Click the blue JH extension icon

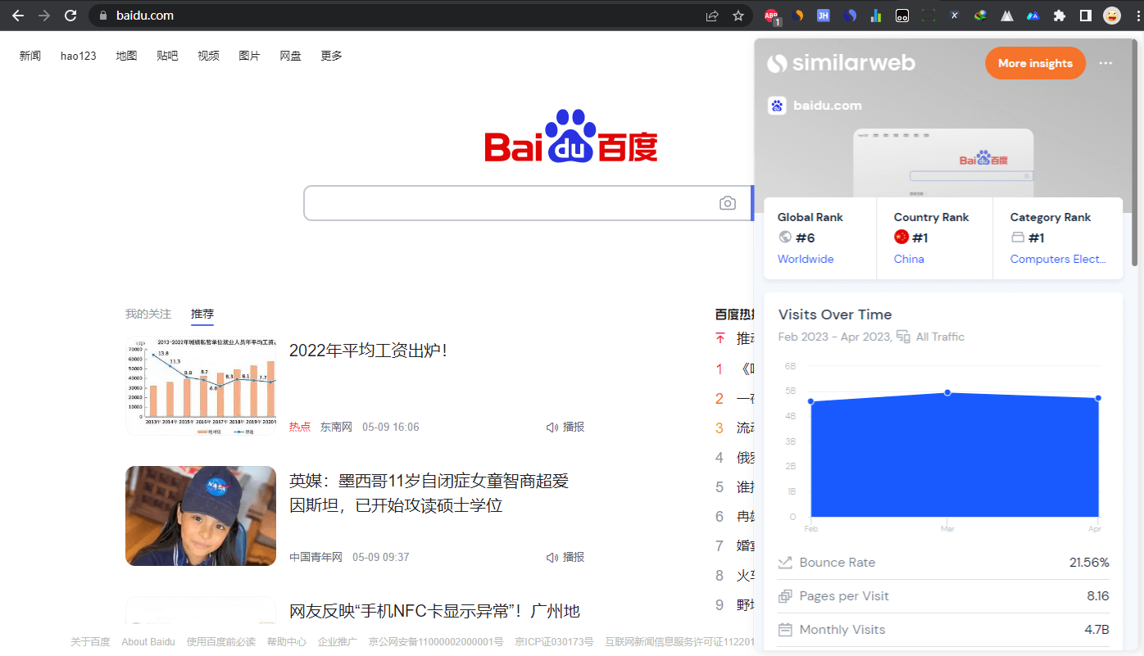click(x=824, y=16)
